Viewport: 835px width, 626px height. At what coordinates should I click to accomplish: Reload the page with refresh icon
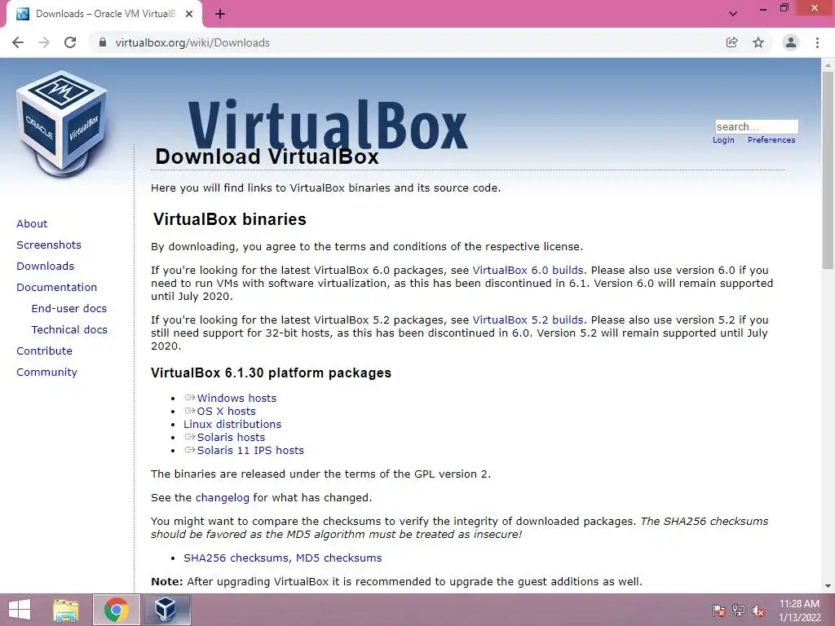(x=70, y=42)
